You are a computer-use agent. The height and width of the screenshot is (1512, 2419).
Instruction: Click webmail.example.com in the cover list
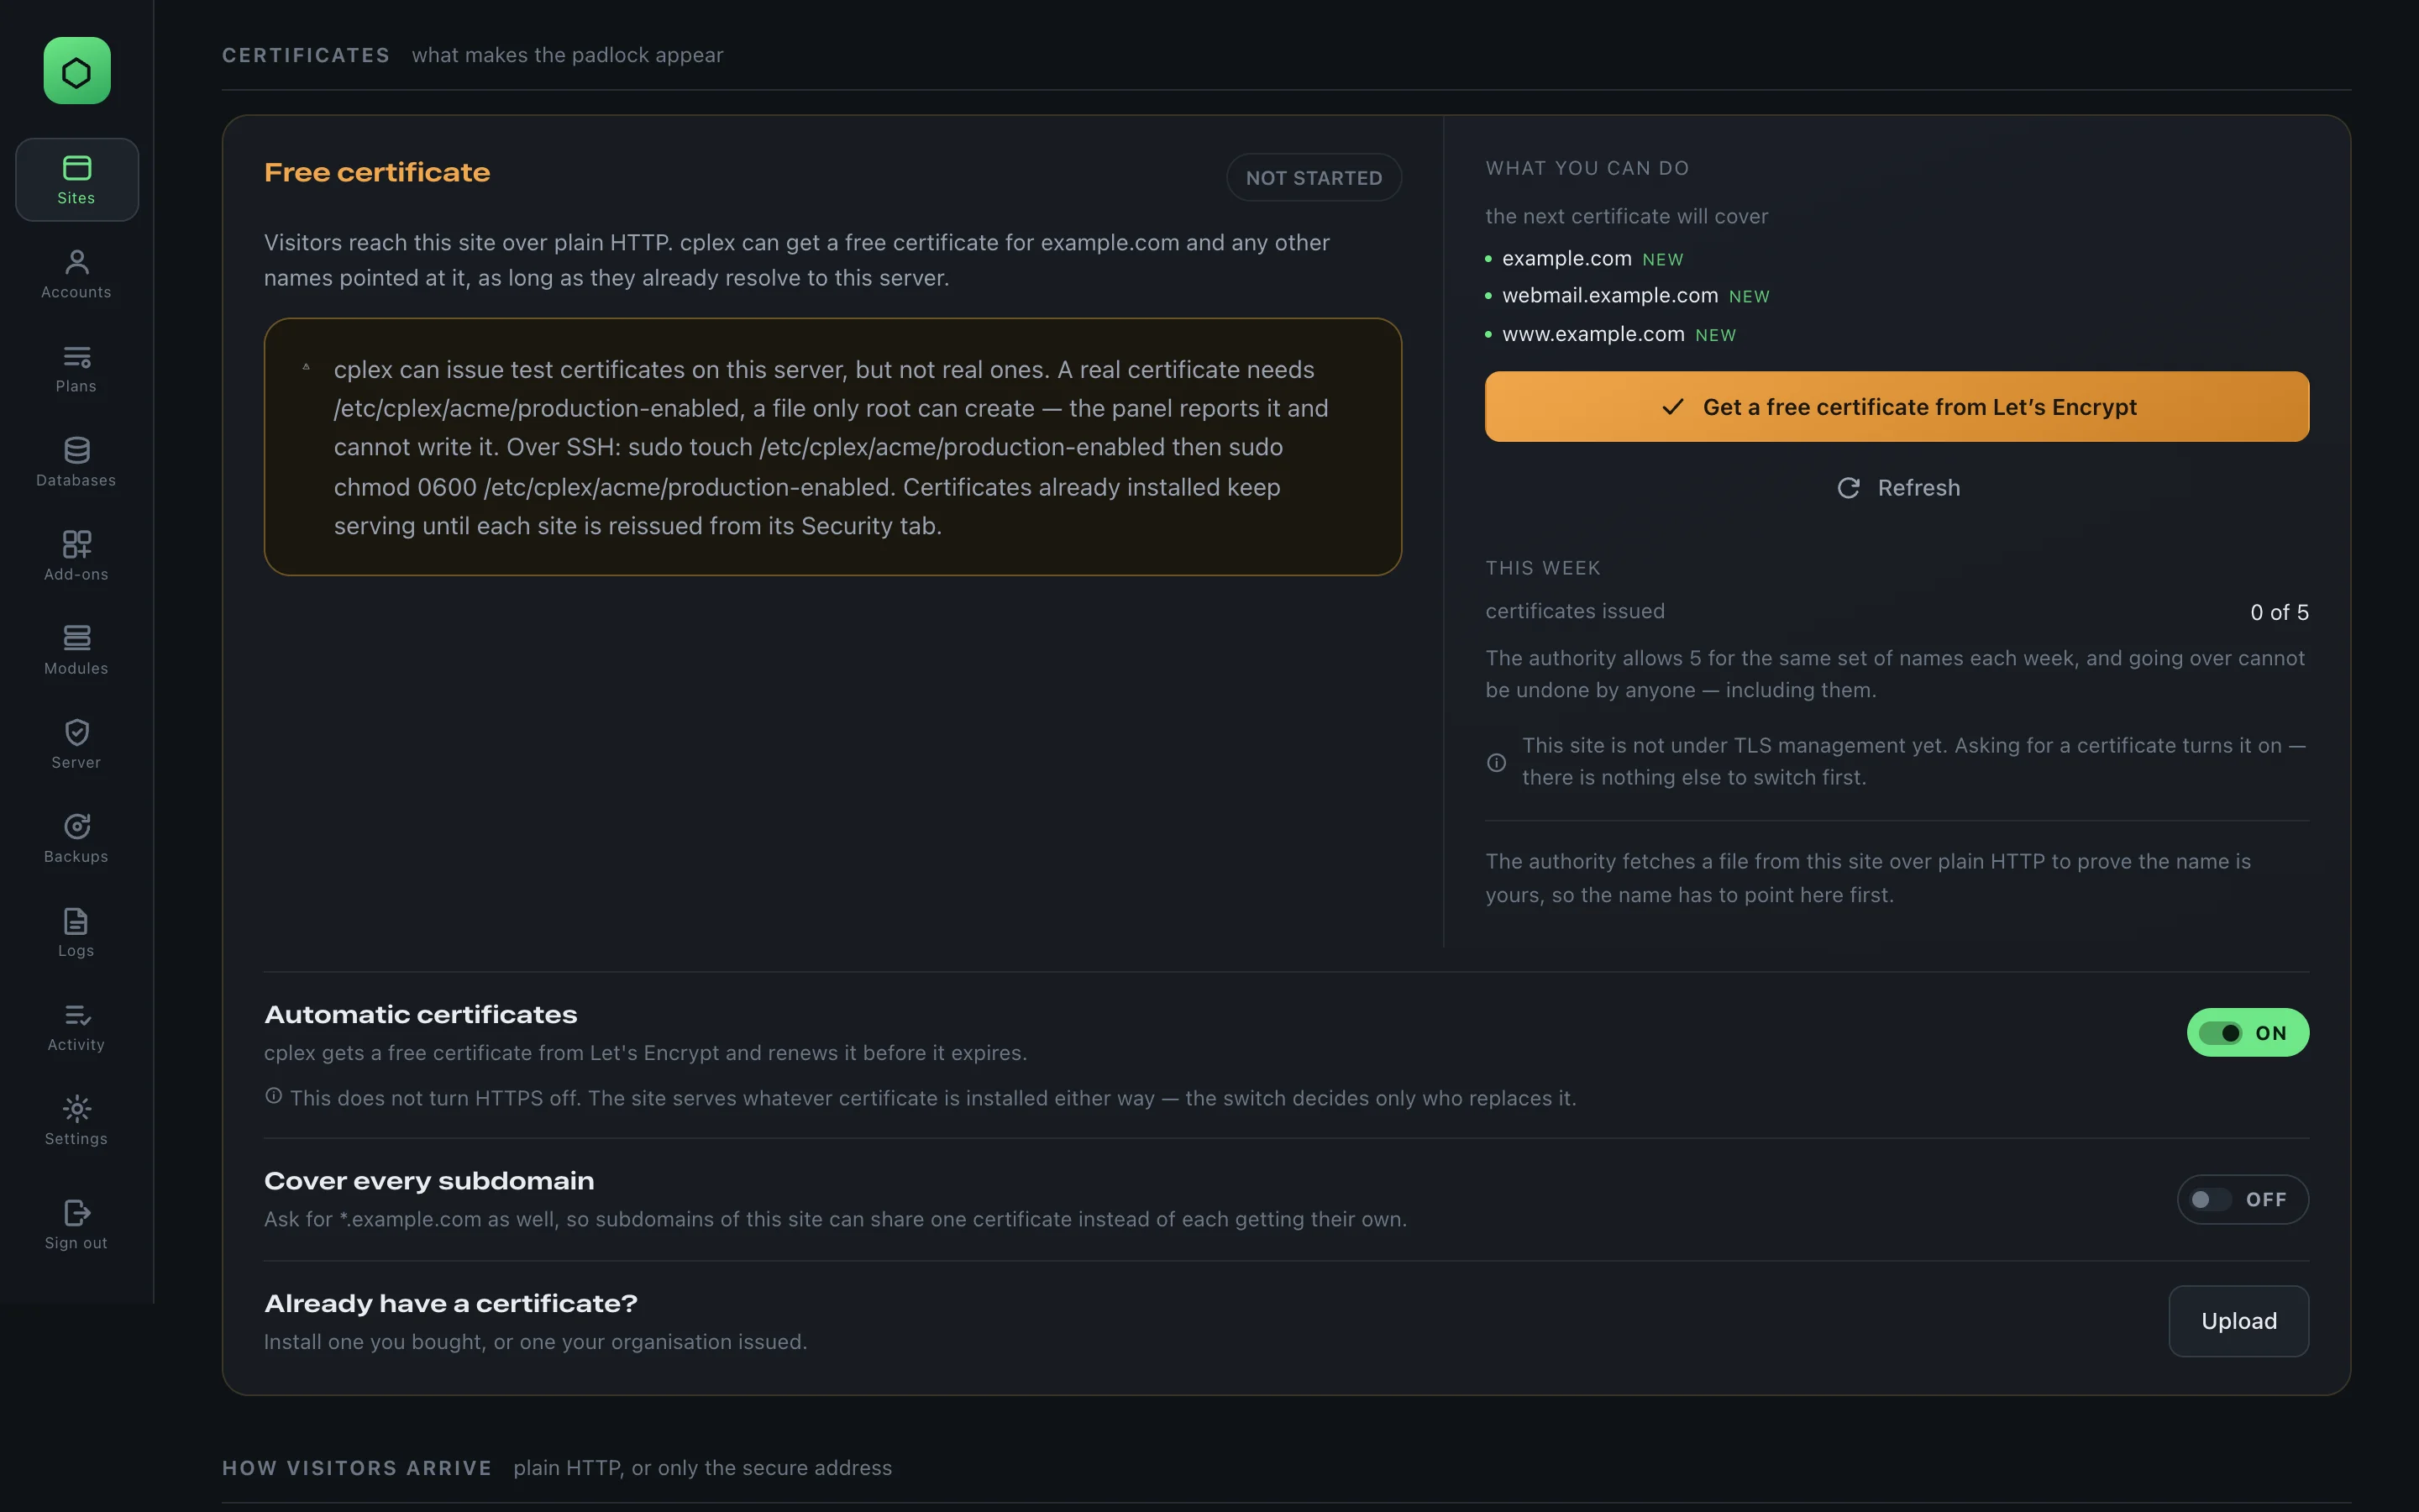pyautogui.click(x=1609, y=296)
